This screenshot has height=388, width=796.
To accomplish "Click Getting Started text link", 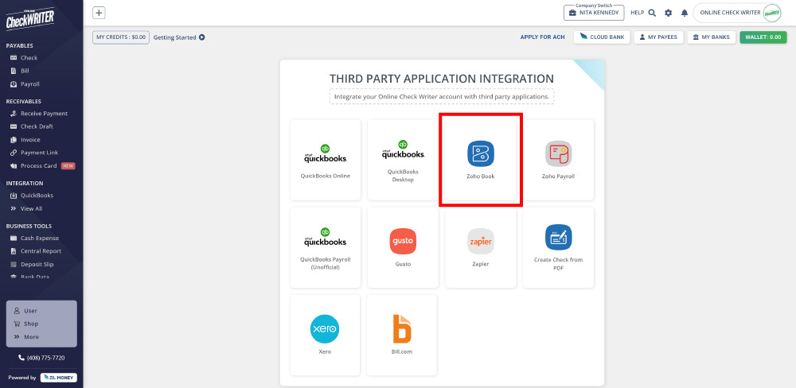I will (174, 37).
